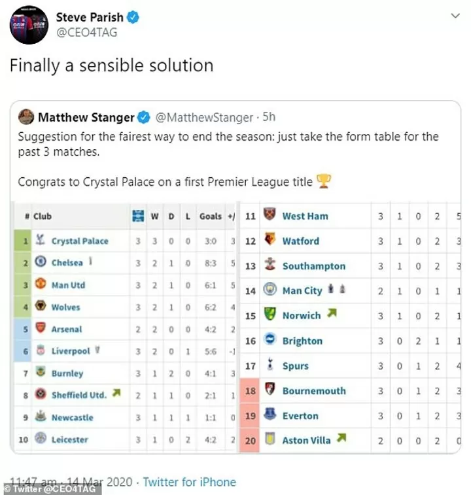
Task: Click the Chelsea club crest icon
Action: click(x=40, y=263)
